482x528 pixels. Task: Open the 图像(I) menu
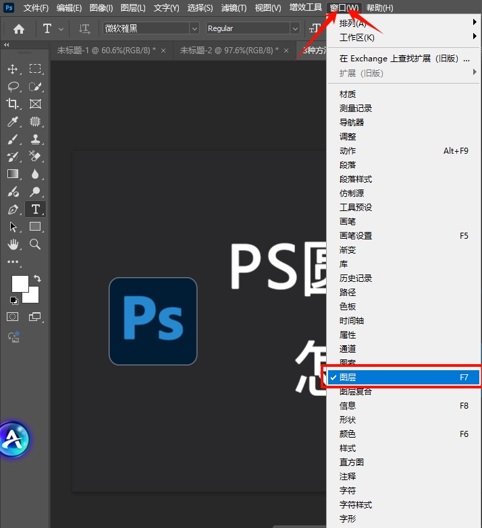101,7
